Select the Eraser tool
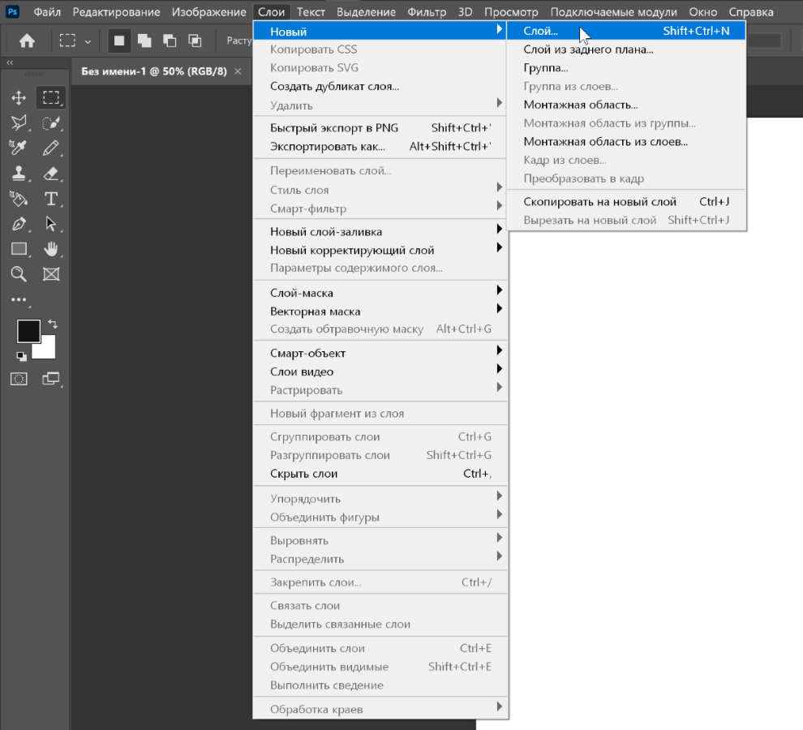Viewport: 803px width, 730px height. (x=51, y=173)
